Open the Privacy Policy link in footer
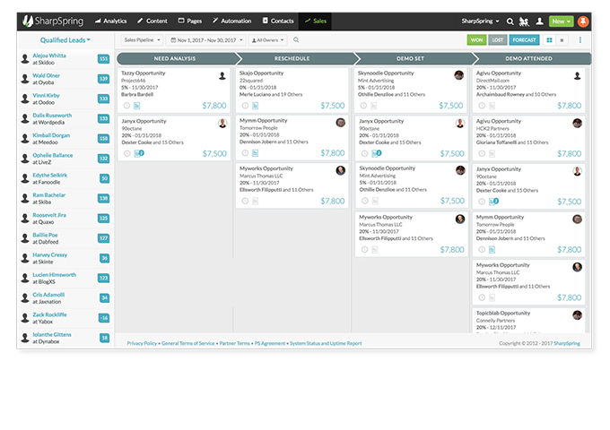610x430 pixels. (142, 343)
